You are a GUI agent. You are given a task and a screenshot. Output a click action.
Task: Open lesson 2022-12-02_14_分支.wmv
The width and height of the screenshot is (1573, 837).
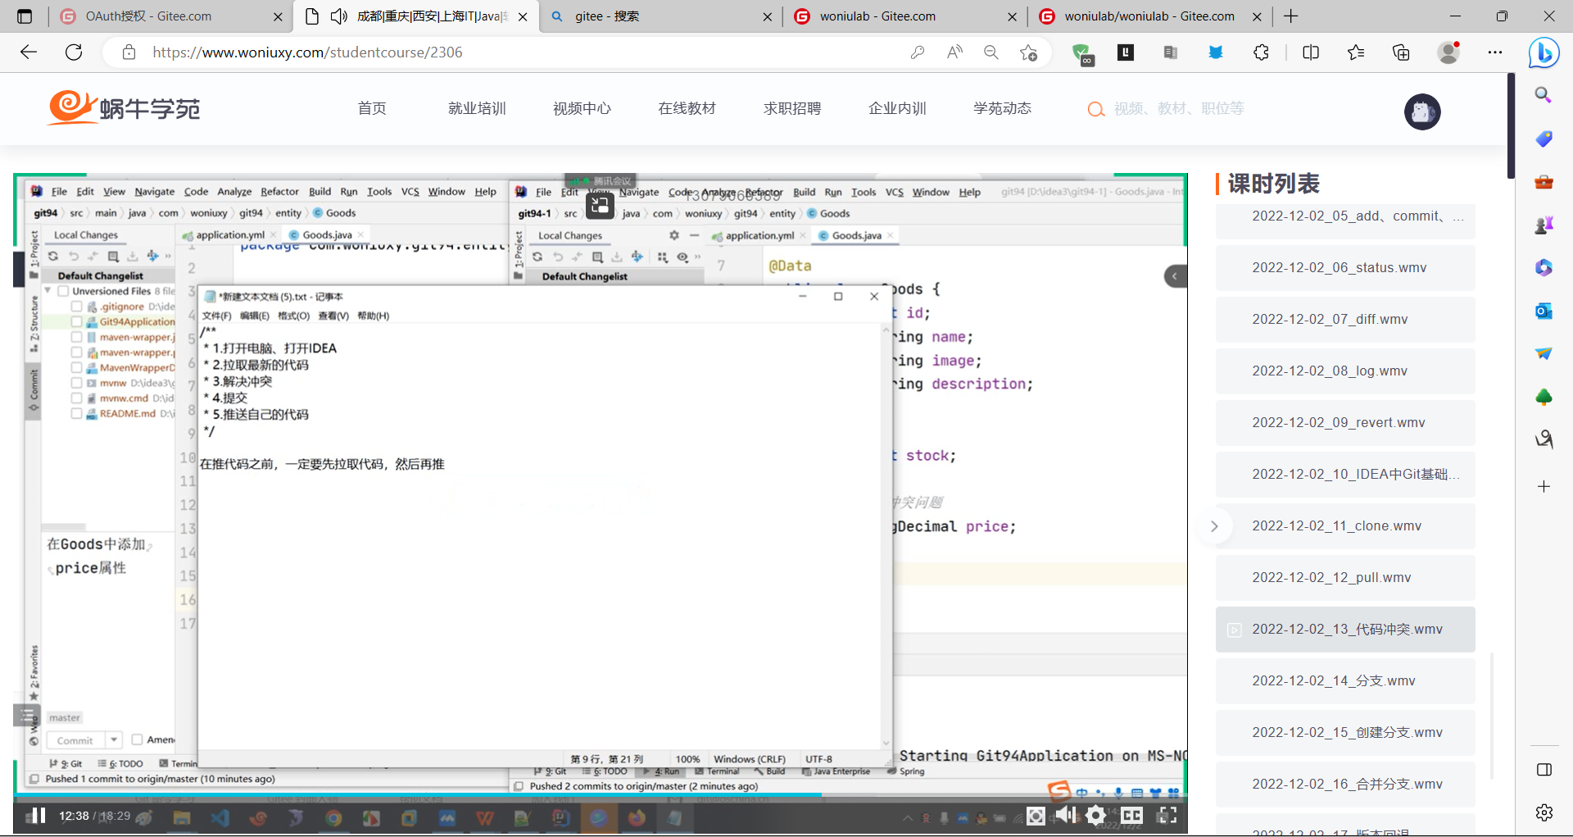(1345, 680)
